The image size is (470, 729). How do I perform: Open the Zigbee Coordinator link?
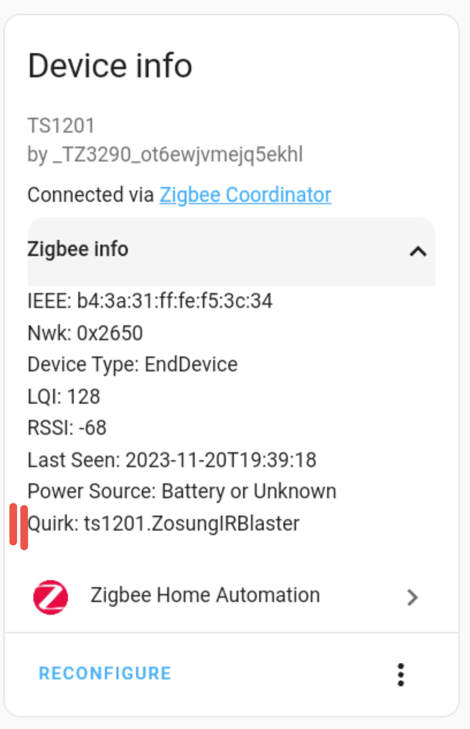pyautogui.click(x=245, y=194)
